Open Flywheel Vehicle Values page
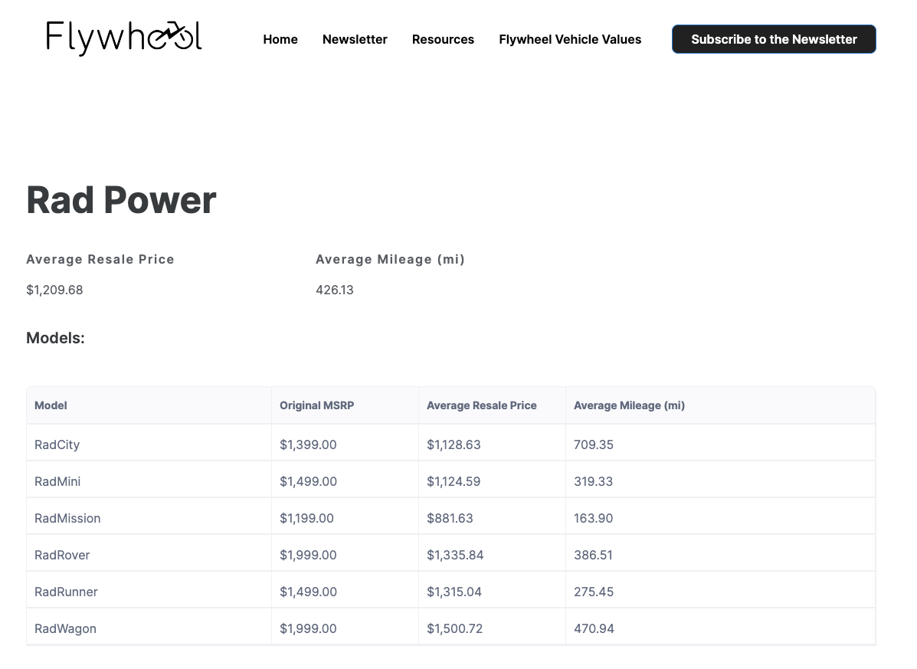This screenshot has width=917, height=669. pyautogui.click(x=570, y=39)
